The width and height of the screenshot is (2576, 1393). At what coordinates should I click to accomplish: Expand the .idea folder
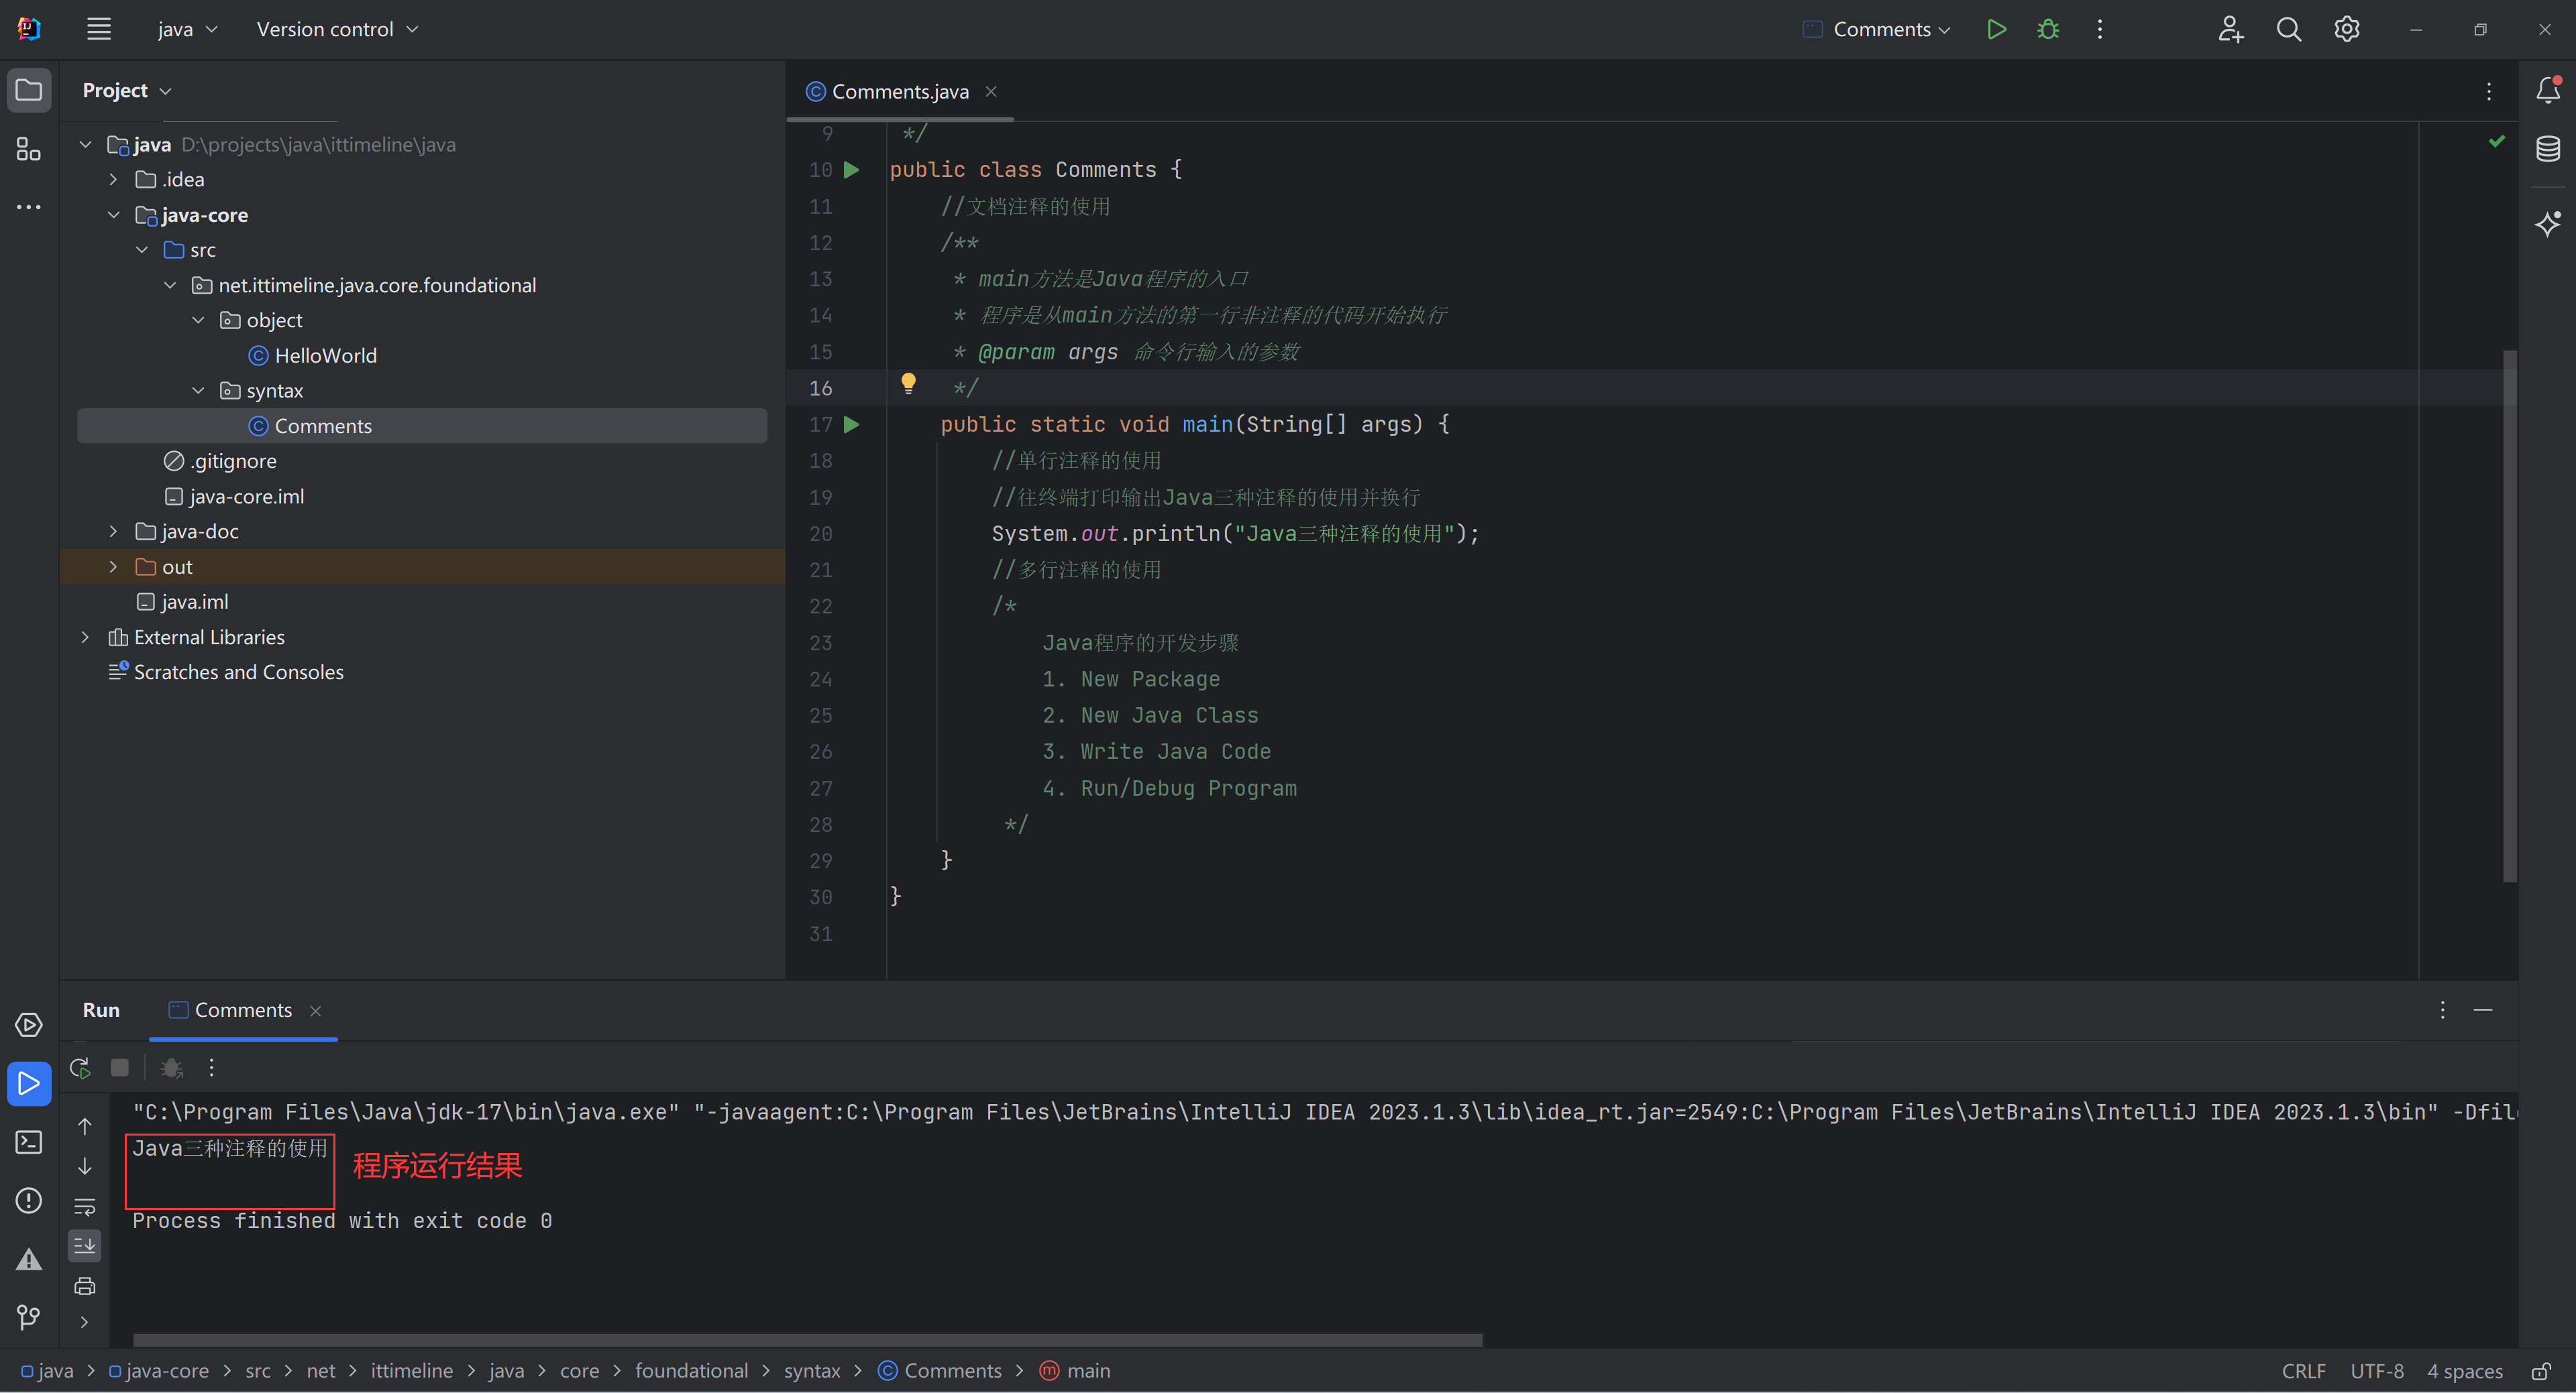pos(114,180)
